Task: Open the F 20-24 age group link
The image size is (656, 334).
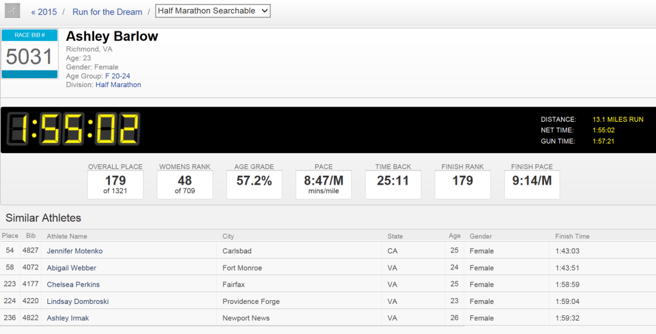Action: (x=117, y=76)
